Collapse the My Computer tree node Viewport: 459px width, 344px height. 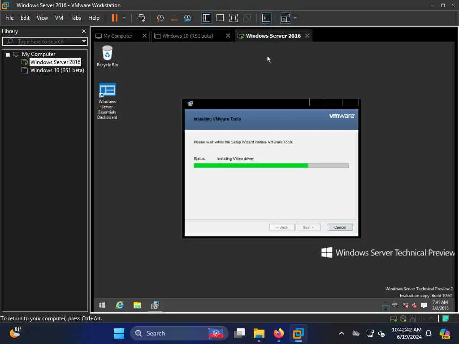pyautogui.click(x=8, y=54)
